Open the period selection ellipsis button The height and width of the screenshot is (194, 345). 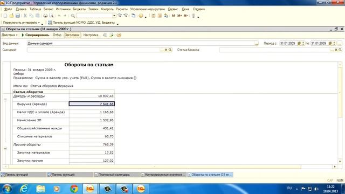(x=340, y=44)
